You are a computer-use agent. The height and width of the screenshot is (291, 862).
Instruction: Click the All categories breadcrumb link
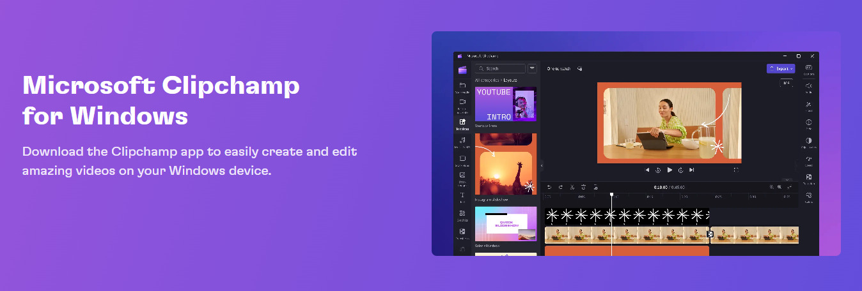[x=487, y=80]
